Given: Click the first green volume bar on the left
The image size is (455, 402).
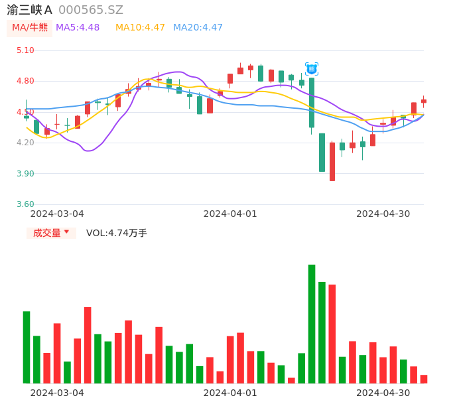Looking at the screenshot, I should [27, 347].
